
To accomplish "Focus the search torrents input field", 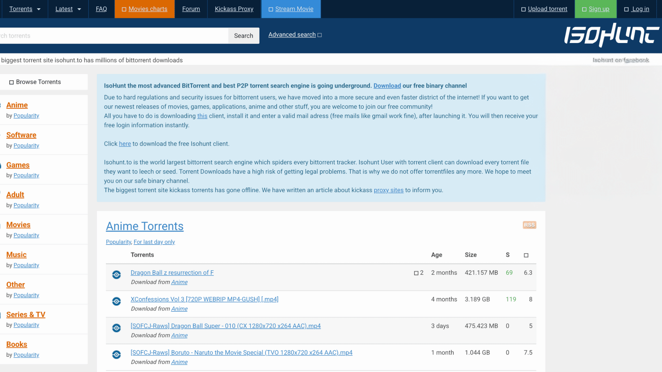I will pyautogui.click(x=114, y=36).
